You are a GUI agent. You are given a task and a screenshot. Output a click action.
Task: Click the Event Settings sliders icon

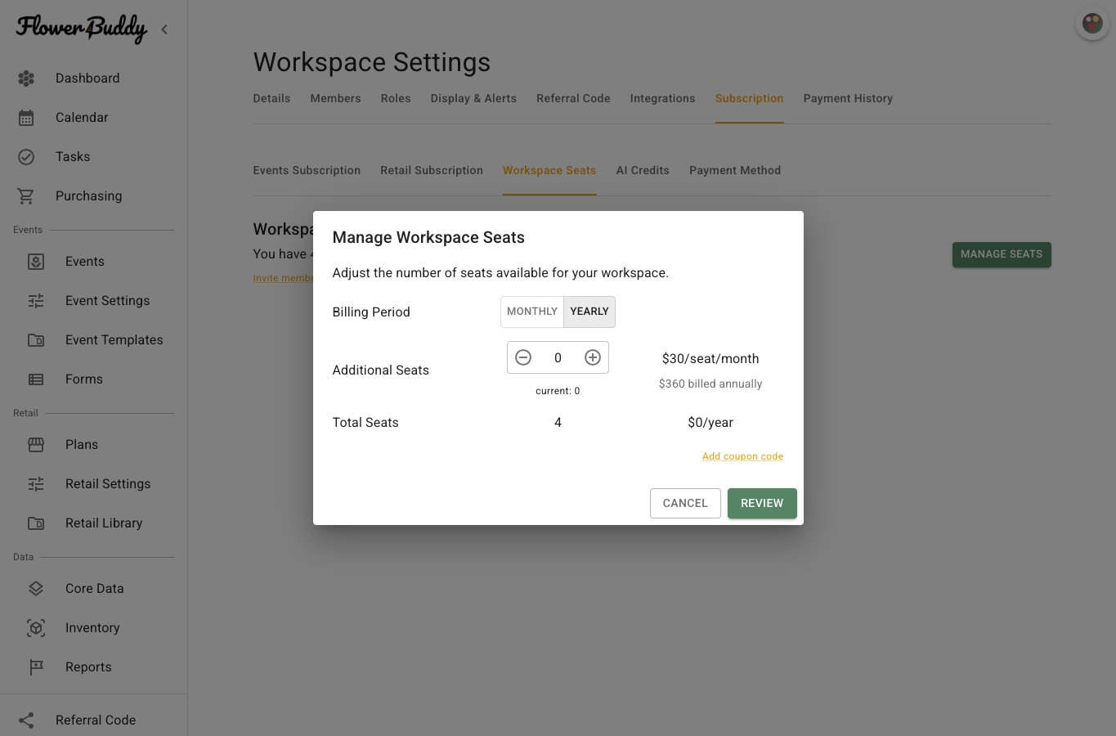point(36,301)
